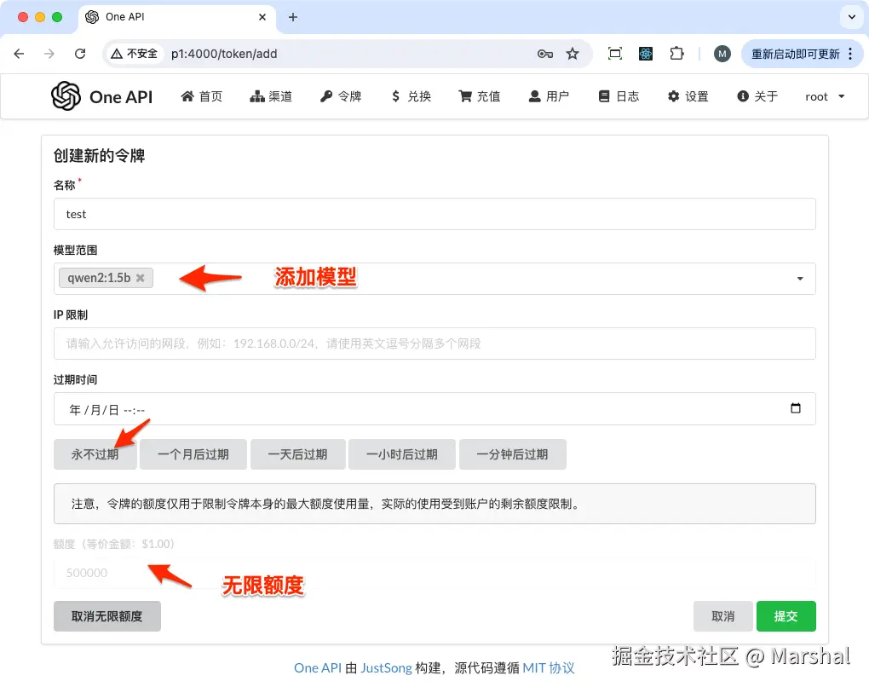The image size is (869, 687).
Task: Open the profile avatar M
Action: [x=722, y=54]
